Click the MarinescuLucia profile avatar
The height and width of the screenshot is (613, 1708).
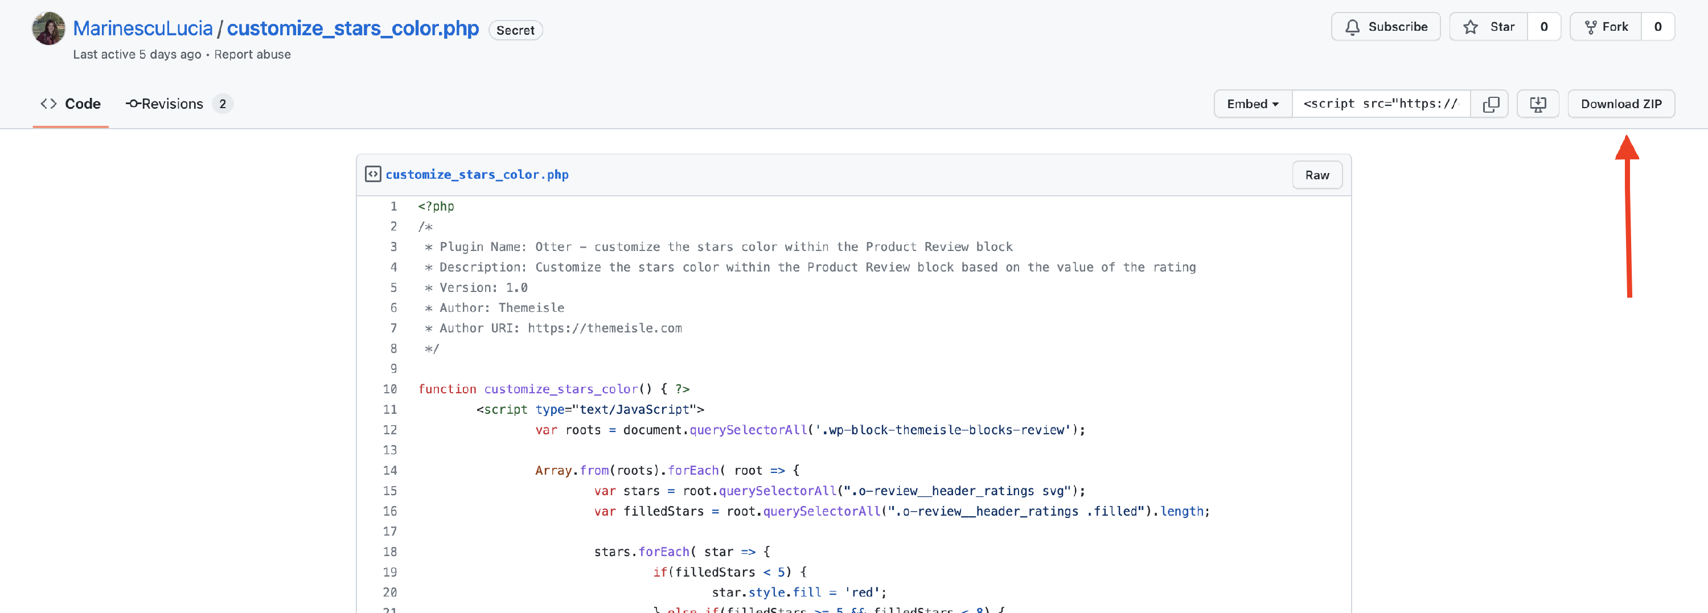coord(48,28)
